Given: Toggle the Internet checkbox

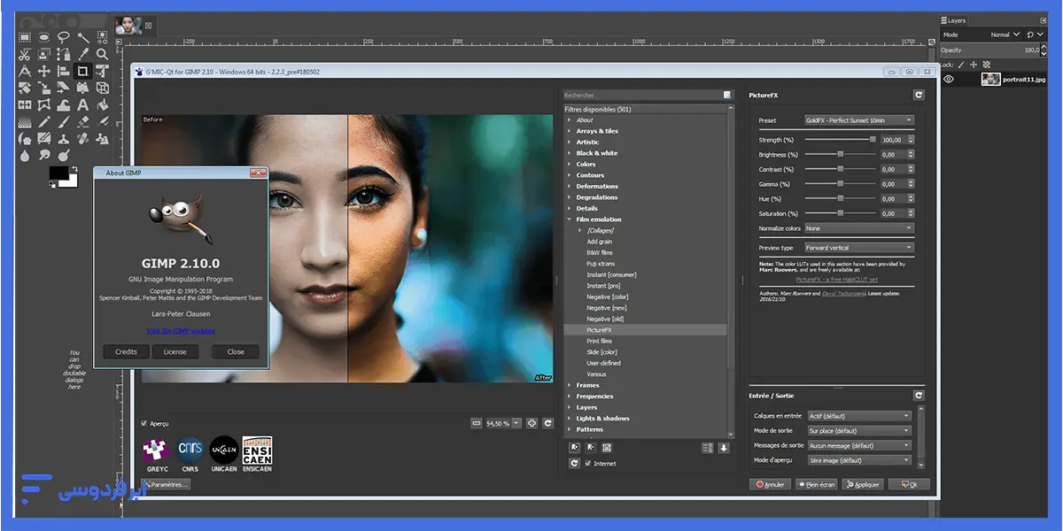Looking at the screenshot, I should pos(588,463).
